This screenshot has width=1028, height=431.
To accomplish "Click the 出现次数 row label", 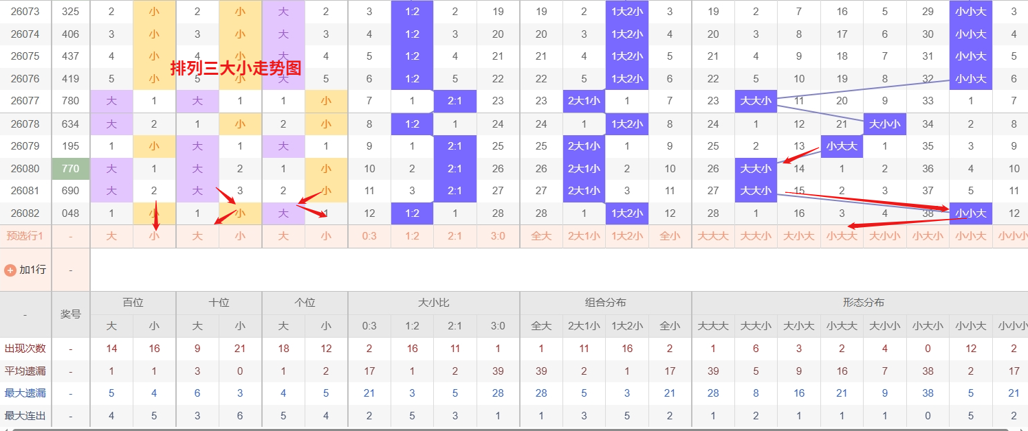I will pyautogui.click(x=25, y=349).
